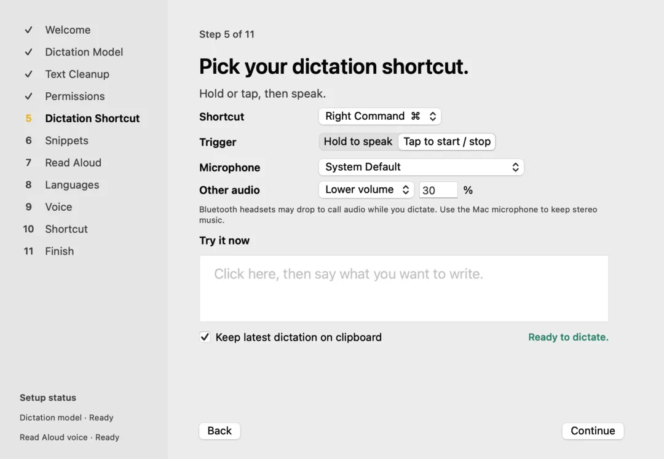
Task: Go to Dictation Model step
Action: pyautogui.click(x=84, y=52)
